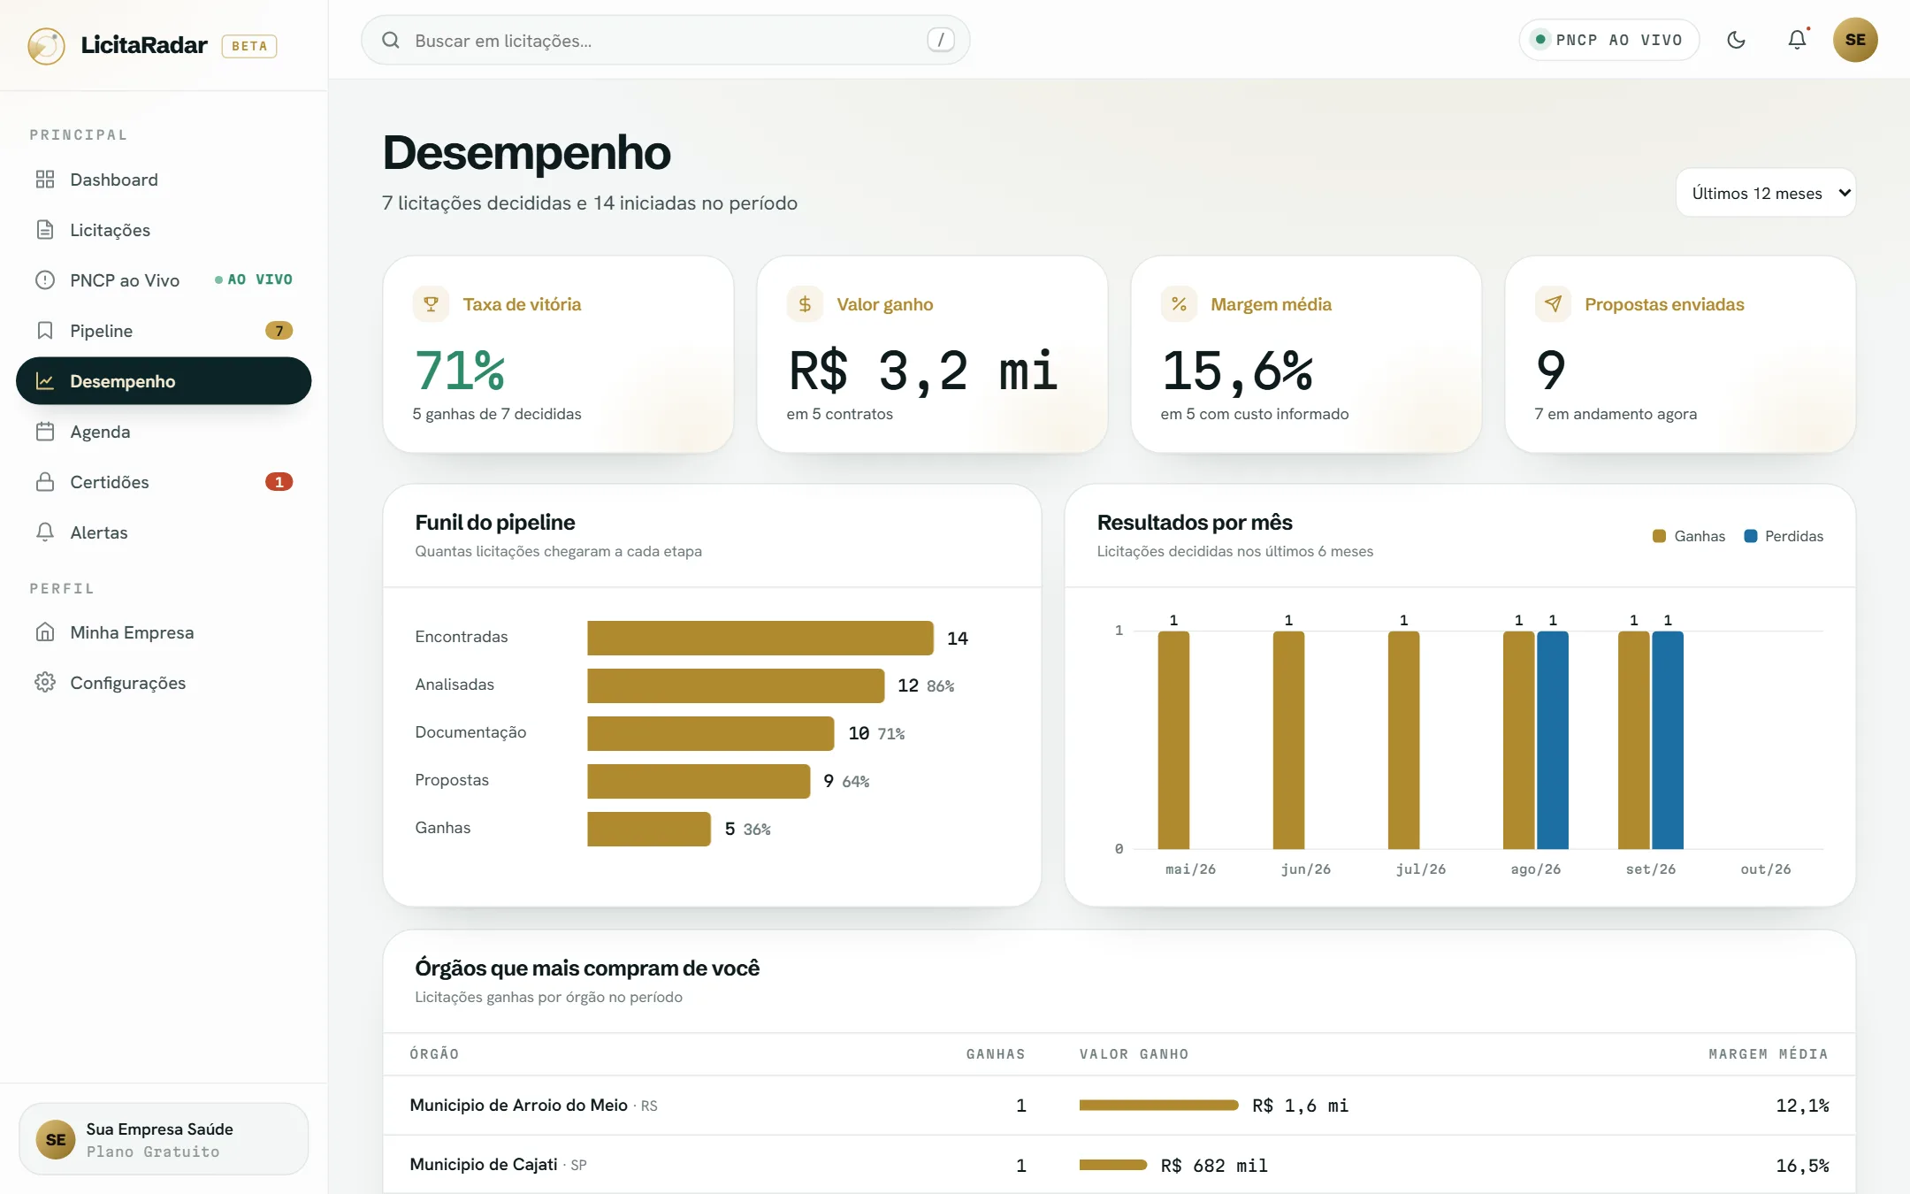Click the MARGEM MÉDIA column header
The image size is (1910, 1194).
tap(1768, 1054)
